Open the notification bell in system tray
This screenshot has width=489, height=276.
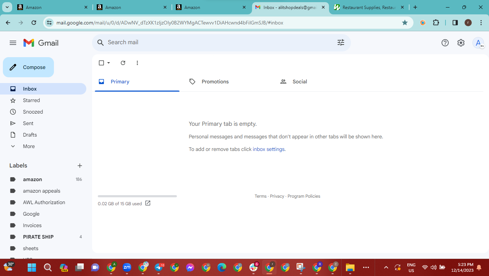coord(479,267)
